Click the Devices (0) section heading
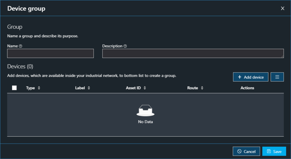291x159 pixels. 20,66
